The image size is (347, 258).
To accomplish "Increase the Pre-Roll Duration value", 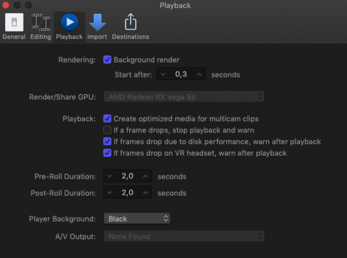I will coord(145,176).
